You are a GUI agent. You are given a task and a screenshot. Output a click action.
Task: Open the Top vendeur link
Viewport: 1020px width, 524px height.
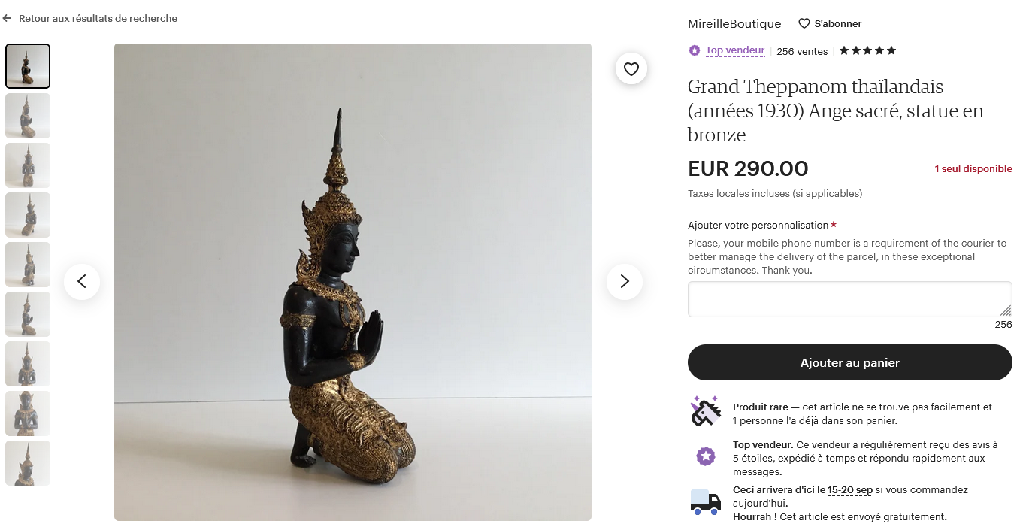pyautogui.click(x=735, y=50)
